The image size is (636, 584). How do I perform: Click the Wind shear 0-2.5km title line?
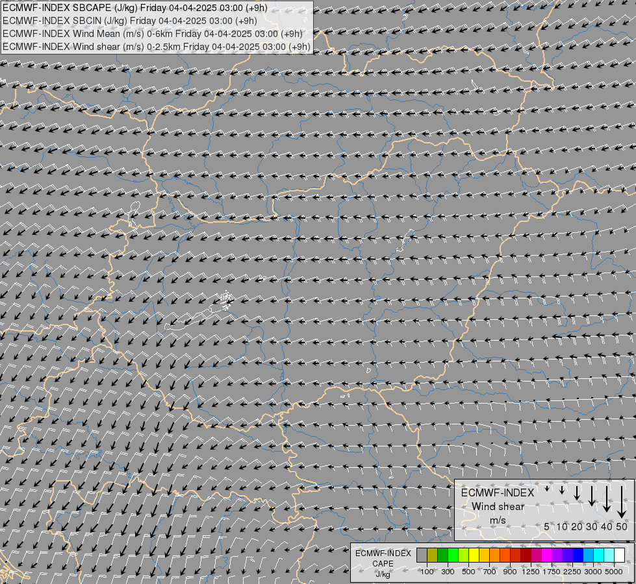(157, 47)
